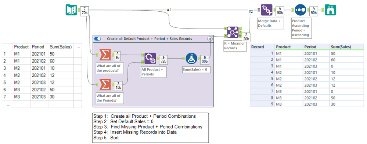Screen dimensions: 367x144
Task: Click the R = Missing Records annotation
Action: pos(235,46)
